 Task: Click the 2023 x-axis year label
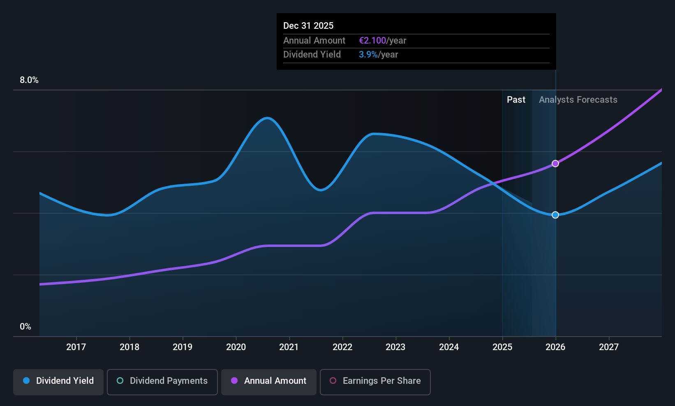pyautogui.click(x=395, y=347)
